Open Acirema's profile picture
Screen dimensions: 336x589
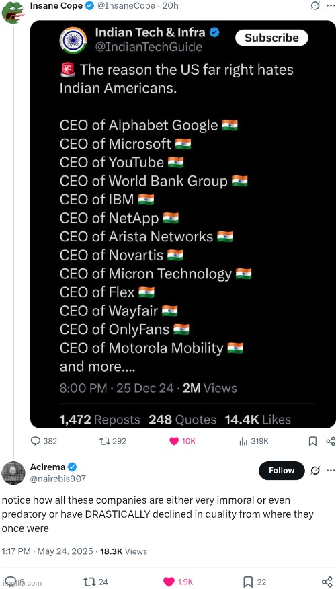point(13,473)
